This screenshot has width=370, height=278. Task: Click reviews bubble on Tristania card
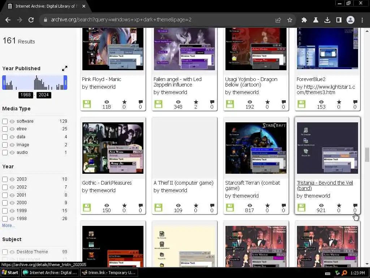coord(355,206)
